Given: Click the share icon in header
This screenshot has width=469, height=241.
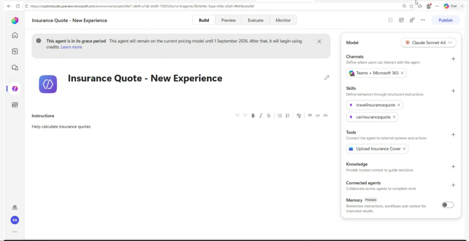Looking at the screenshot, I should pos(401,20).
